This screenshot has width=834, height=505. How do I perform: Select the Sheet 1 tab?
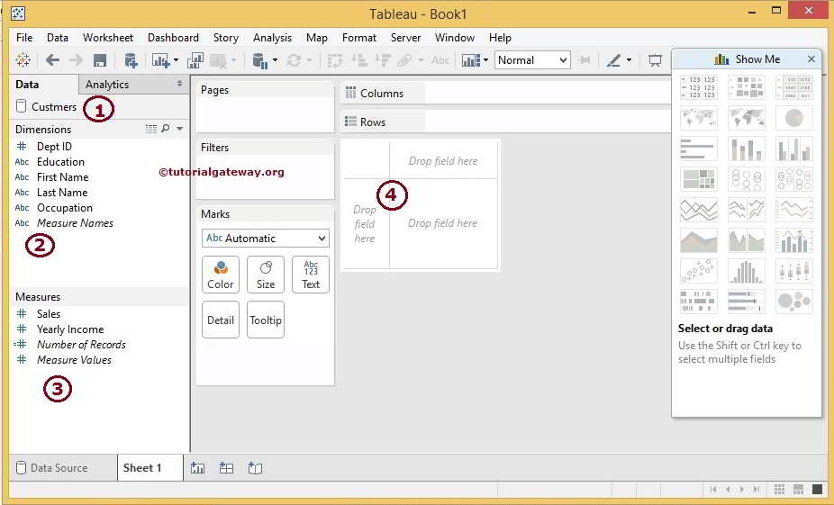pyautogui.click(x=142, y=468)
